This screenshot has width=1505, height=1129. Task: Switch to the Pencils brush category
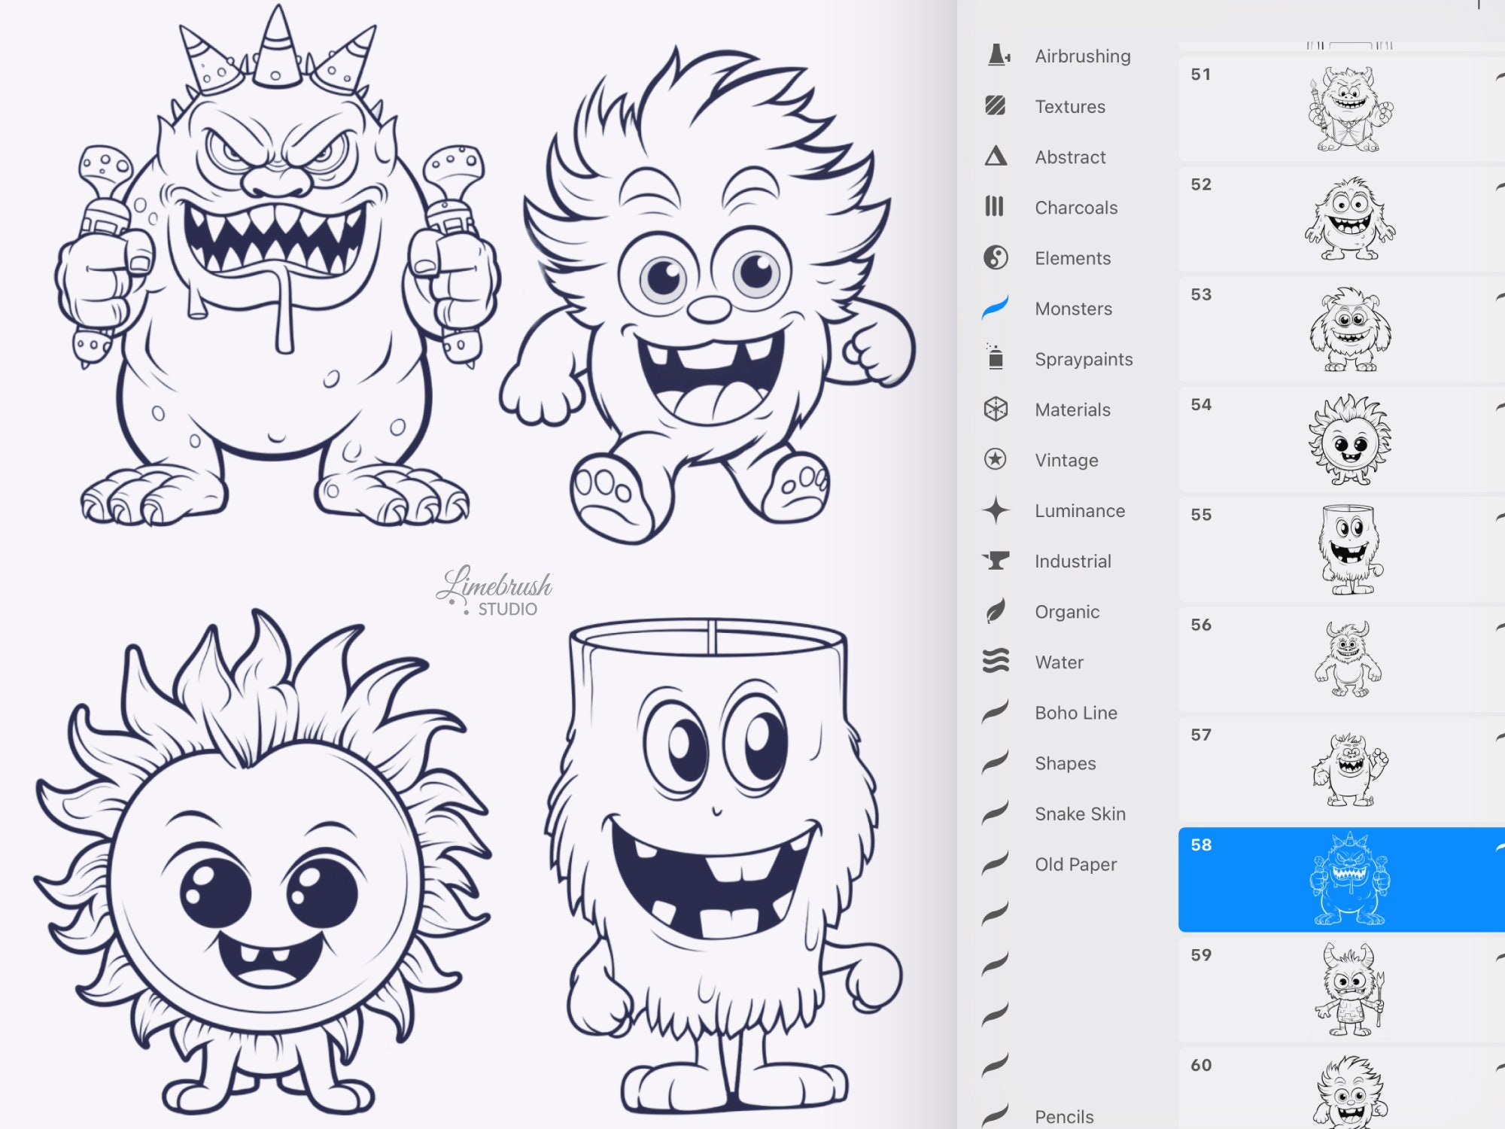(1065, 1116)
